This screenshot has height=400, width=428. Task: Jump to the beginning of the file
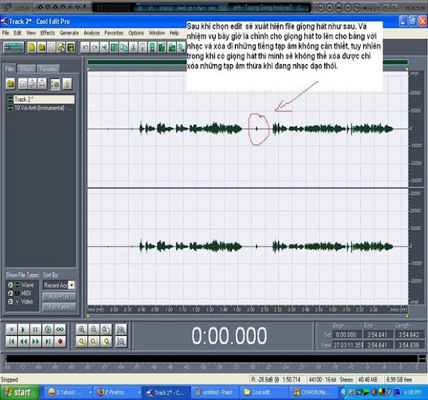tap(12, 341)
